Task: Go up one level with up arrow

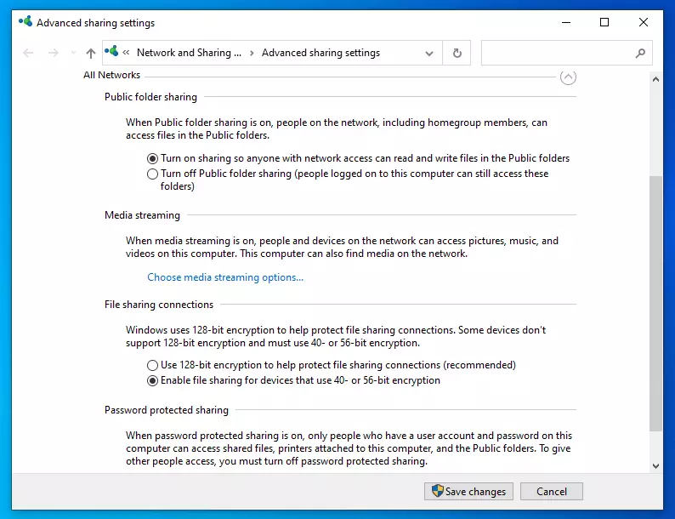Action: (90, 53)
